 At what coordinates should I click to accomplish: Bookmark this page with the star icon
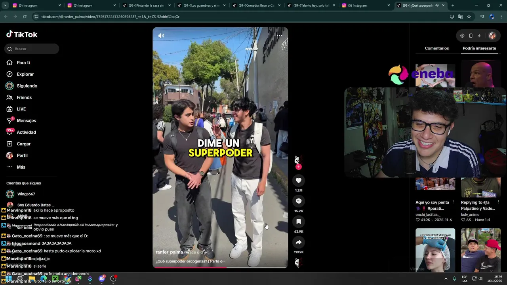point(469,17)
